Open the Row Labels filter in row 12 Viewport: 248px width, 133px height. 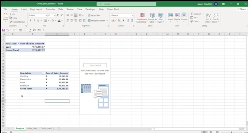point(43,73)
